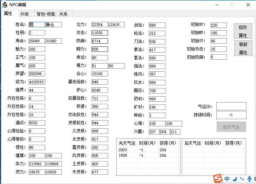256x184 pixels.
Task: Click the 防御 field showing 6714
Action: 99,41
